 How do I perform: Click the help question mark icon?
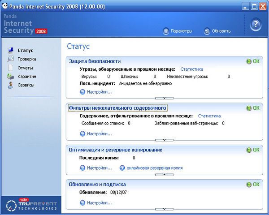point(256,24)
